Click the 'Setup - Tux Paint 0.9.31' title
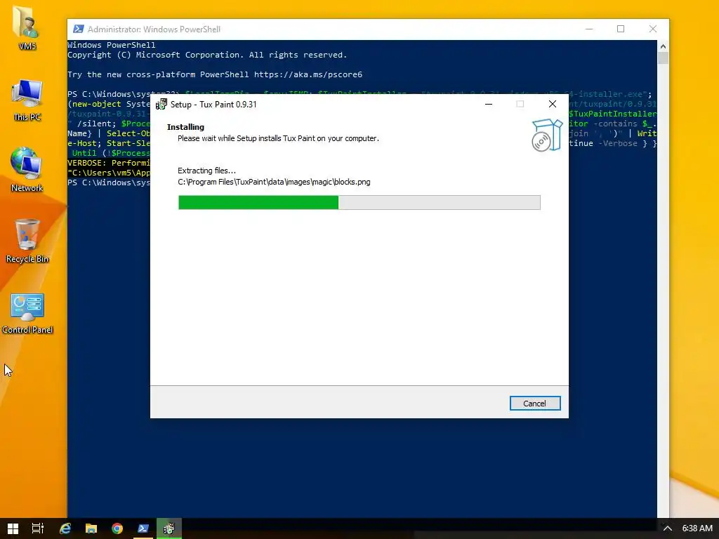This screenshot has width=719, height=539. [213, 105]
